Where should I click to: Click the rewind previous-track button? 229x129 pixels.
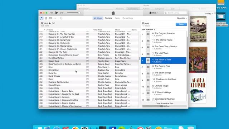[x=52, y=13]
